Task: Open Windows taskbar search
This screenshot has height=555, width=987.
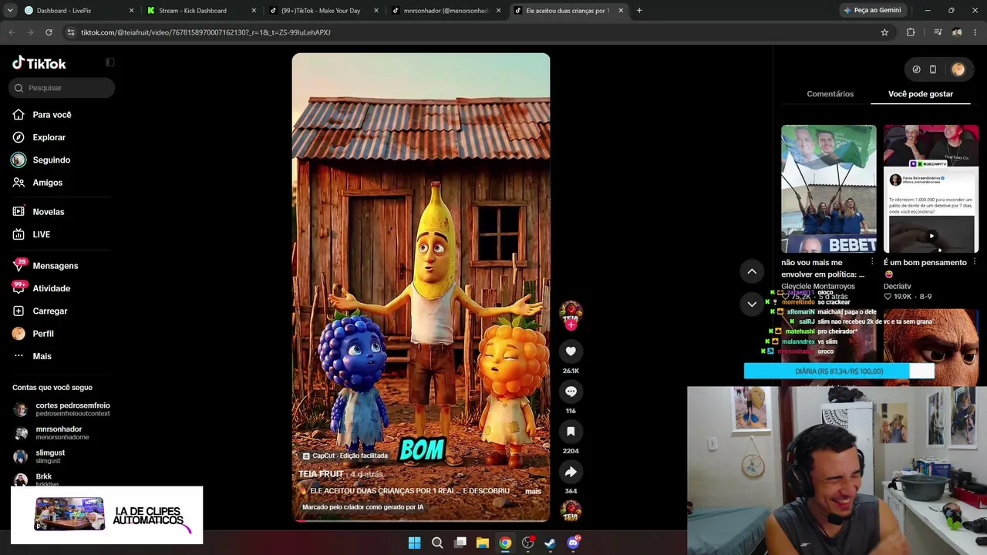Action: click(x=437, y=543)
